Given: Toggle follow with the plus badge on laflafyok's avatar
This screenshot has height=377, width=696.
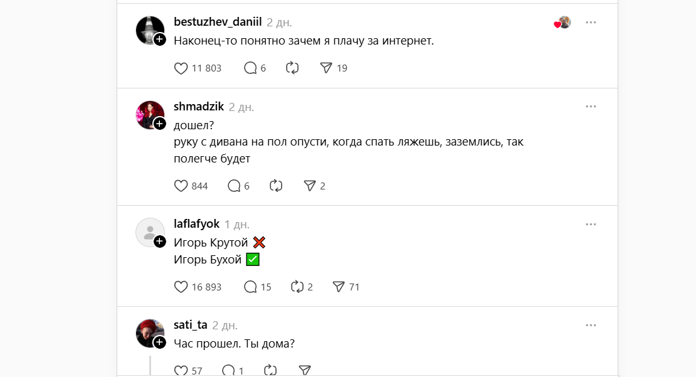Looking at the screenshot, I should (159, 241).
